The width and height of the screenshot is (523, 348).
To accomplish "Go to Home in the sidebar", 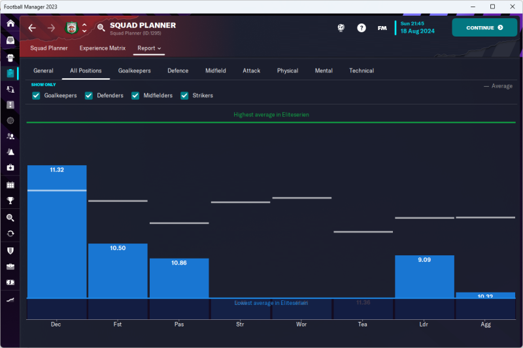I will [x=10, y=24].
